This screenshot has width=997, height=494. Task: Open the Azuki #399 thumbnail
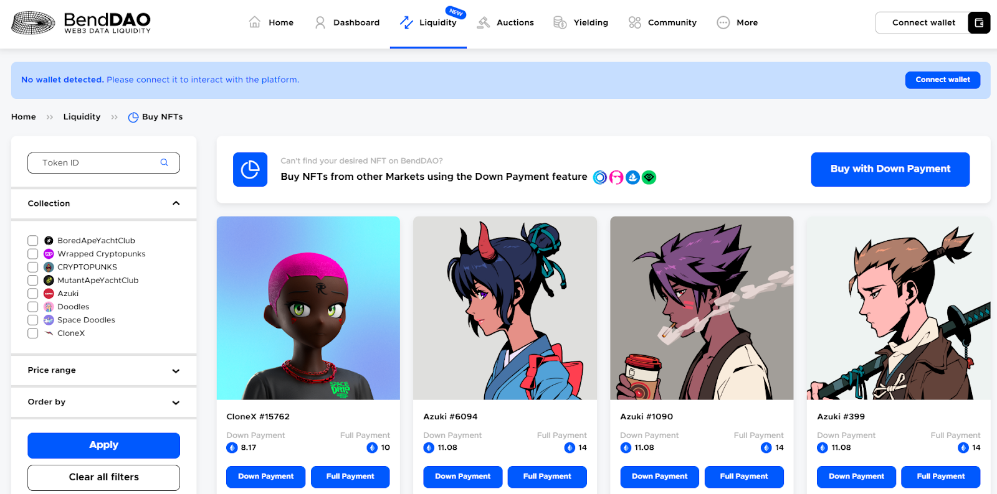899,308
